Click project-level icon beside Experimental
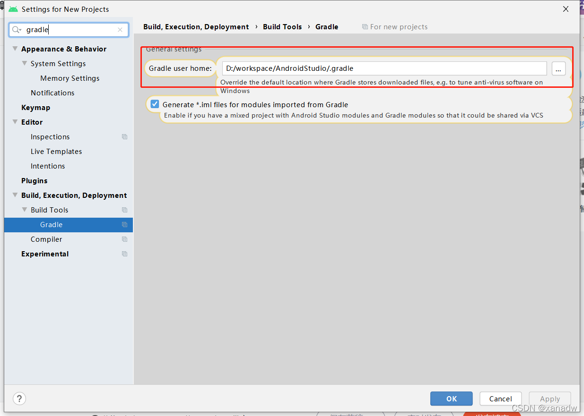The width and height of the screenshot is (584, 416). tap(124, 254)
